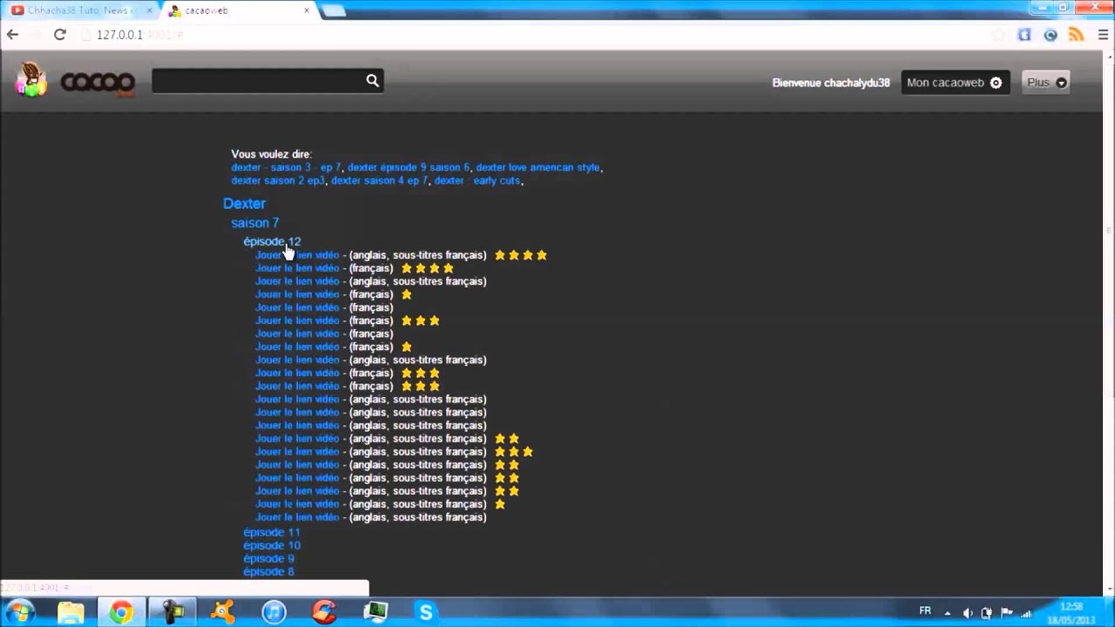Play the four-star français video link
Screen dimensions: 1115x627
click(297, 268)
